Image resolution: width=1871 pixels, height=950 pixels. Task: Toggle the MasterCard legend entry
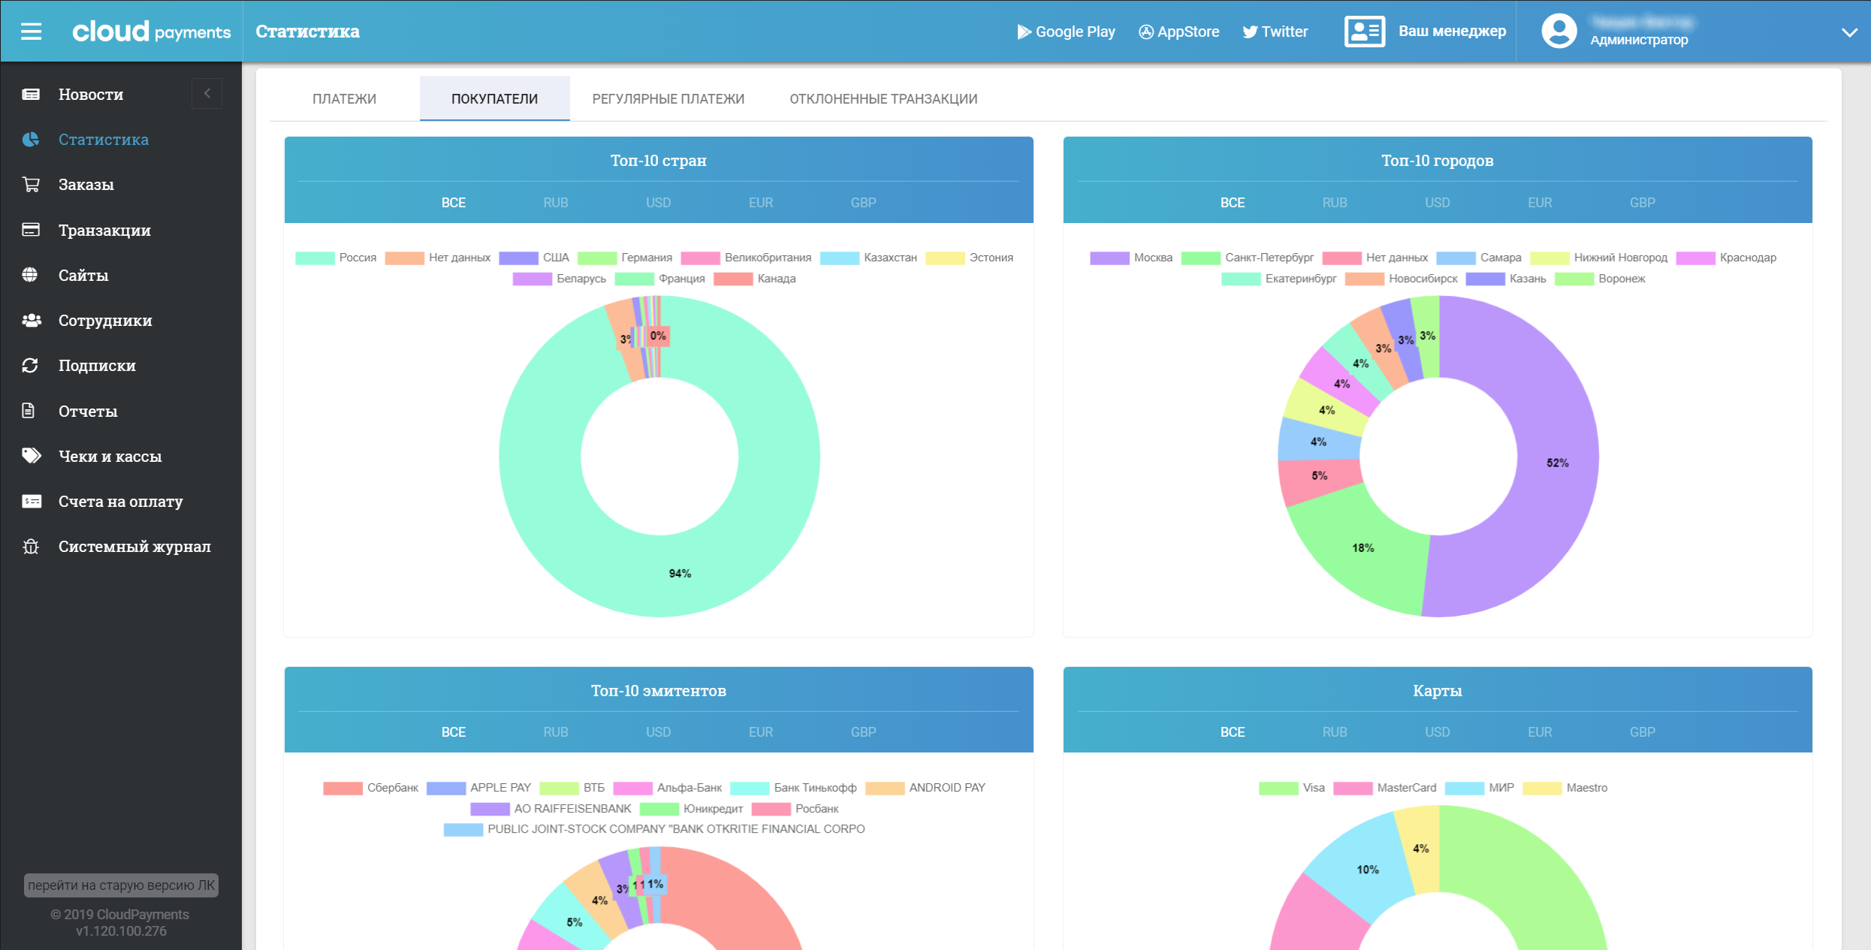[x=1385, y=789]
